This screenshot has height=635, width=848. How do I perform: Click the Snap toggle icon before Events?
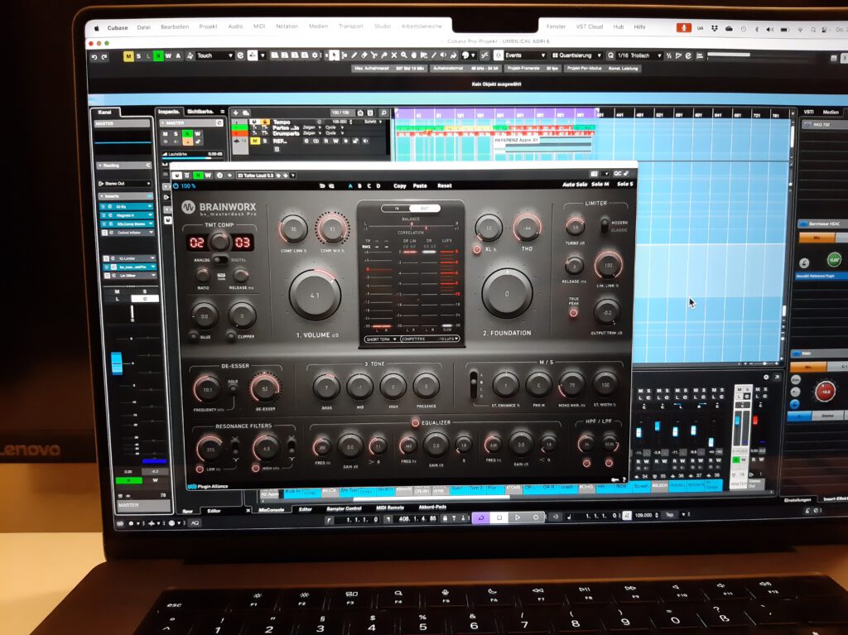point(499,55)
